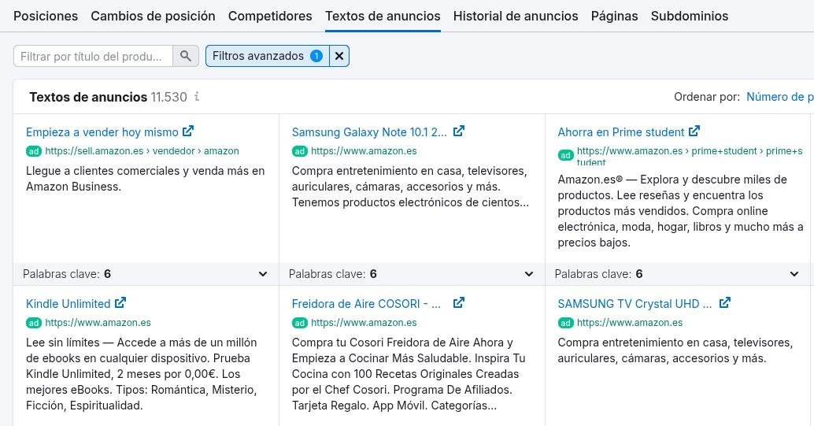Open external link for Empieza a vender ad
Image resolution: width=814 pixels, height=426 pixels.
(x=188, y=132)
